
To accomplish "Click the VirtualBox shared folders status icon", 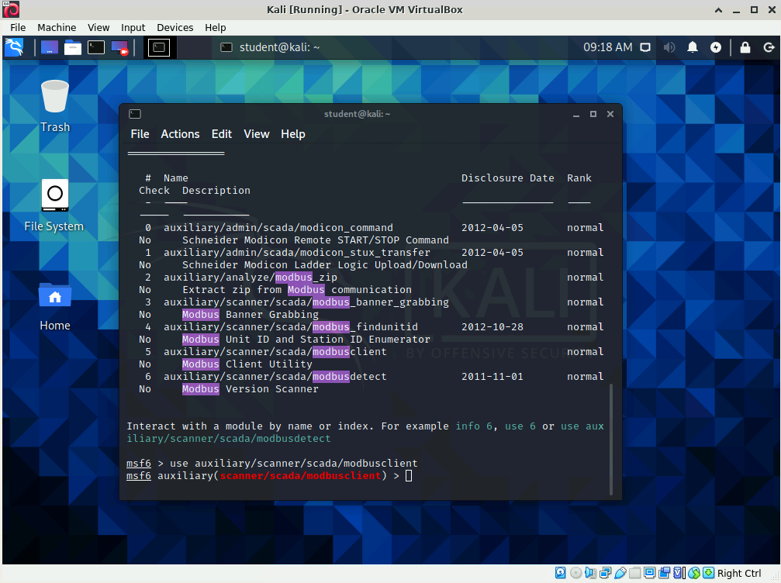I will pyautogui.click(x=634, y=573).
